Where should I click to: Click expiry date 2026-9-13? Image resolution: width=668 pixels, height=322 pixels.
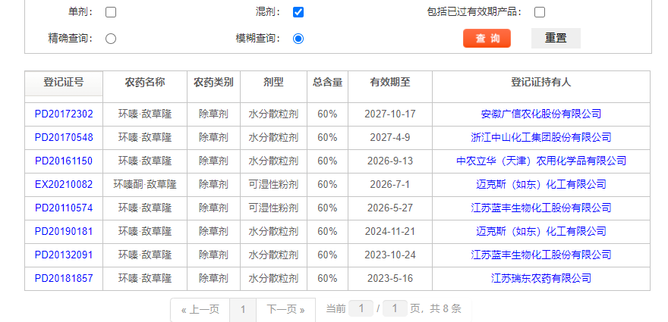[x=390, y=161]
